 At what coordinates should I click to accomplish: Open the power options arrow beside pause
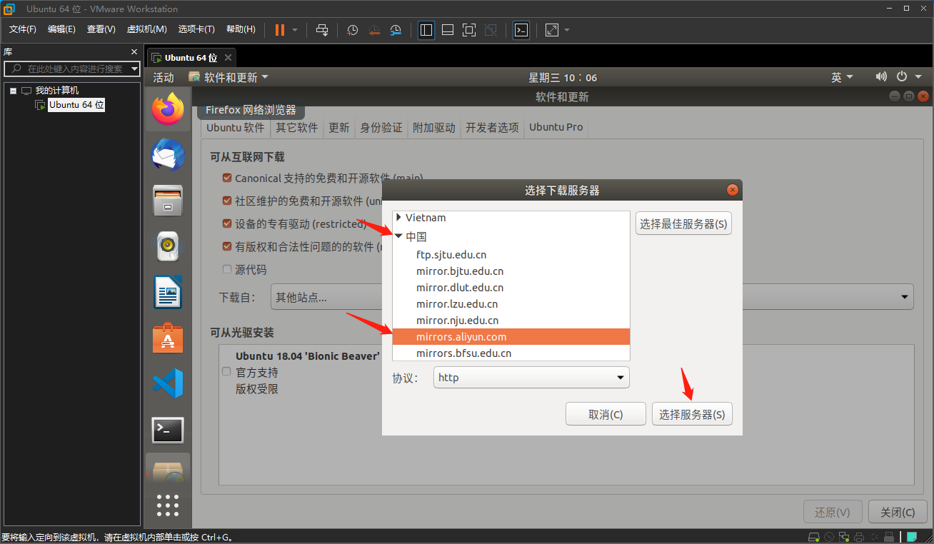tap(295, 30)
